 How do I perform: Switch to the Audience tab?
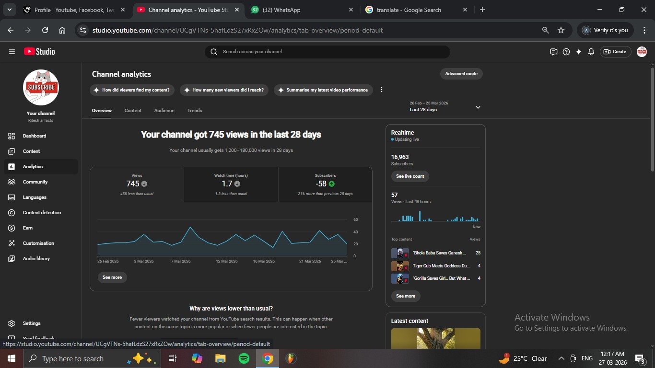[x=164, y=111]
